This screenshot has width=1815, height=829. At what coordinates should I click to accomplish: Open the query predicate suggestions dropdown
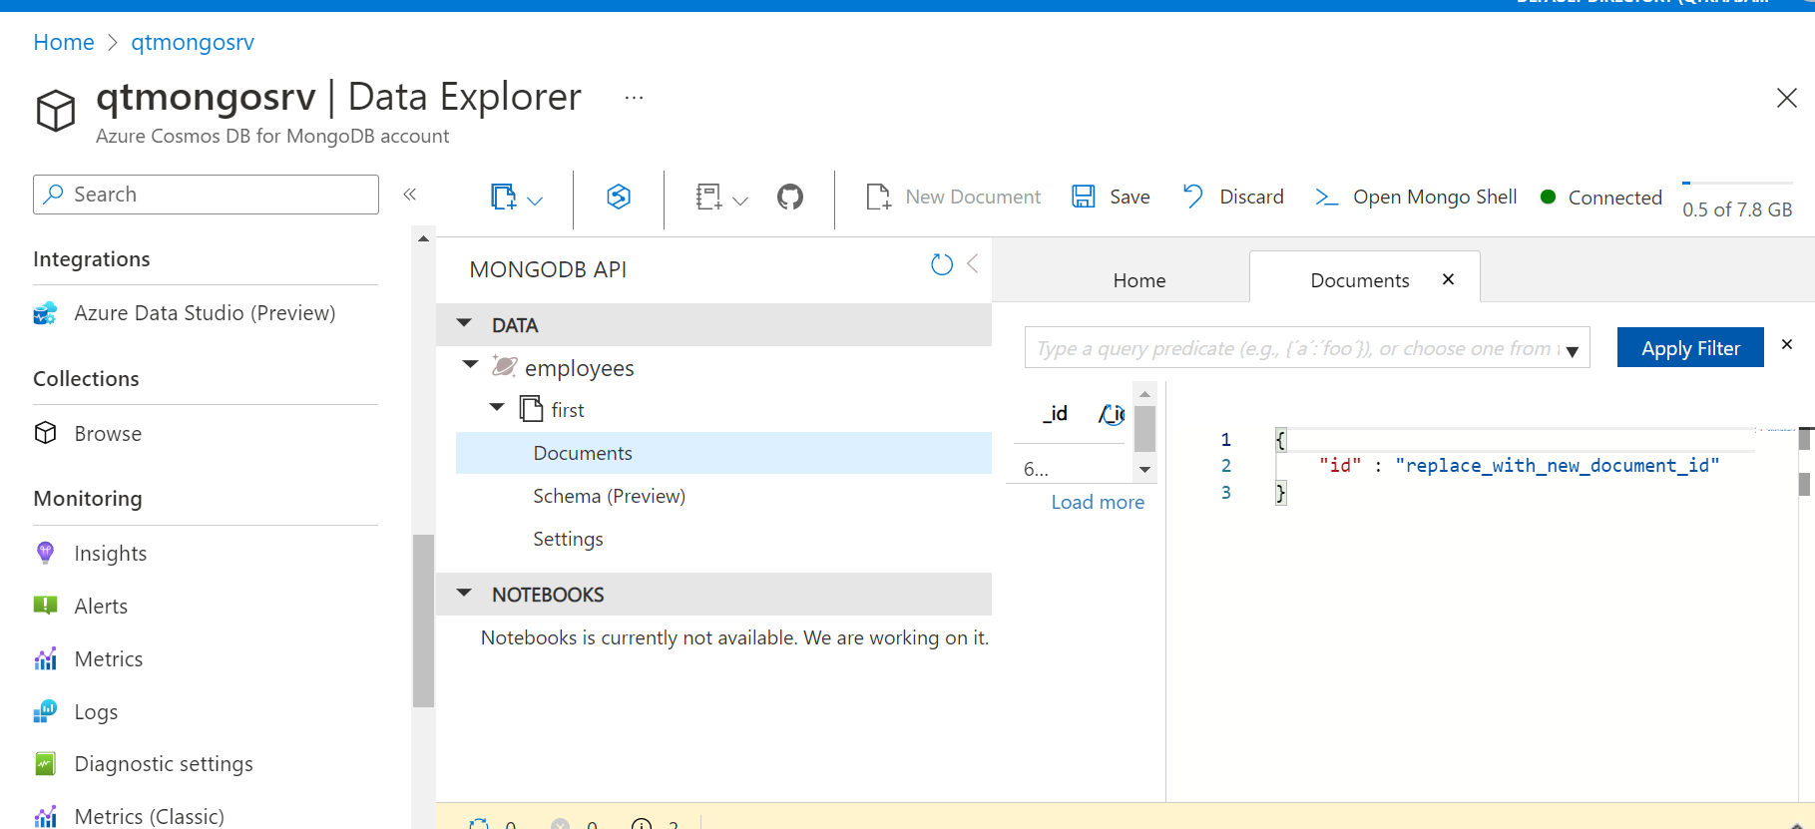(x=1573, y=351)
